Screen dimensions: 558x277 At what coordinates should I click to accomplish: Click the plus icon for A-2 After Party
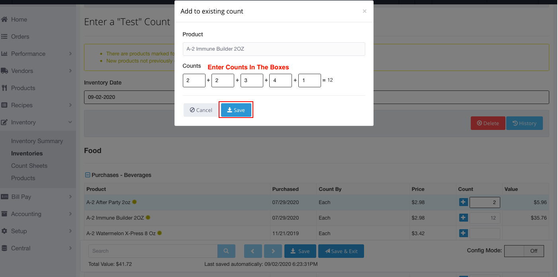(463, 202)
